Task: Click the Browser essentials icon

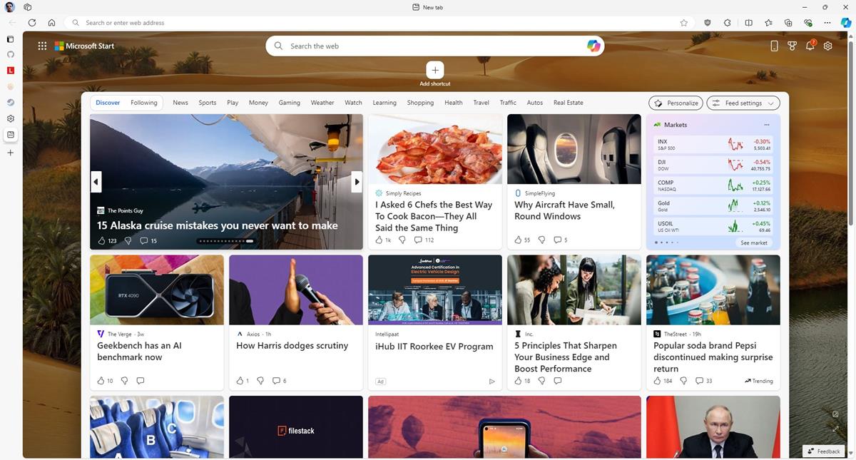Action: coord(807,22)
